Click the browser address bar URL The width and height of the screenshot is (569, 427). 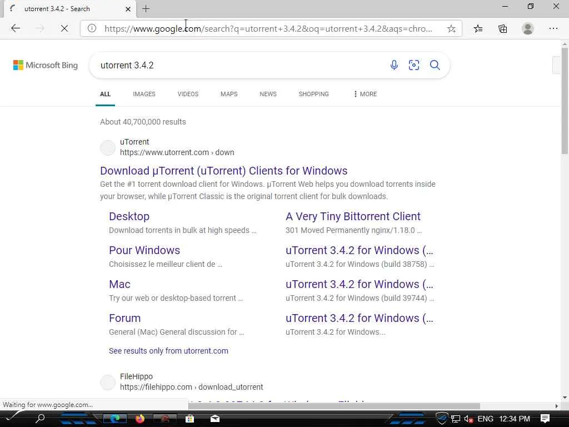[x=268, y=28]
